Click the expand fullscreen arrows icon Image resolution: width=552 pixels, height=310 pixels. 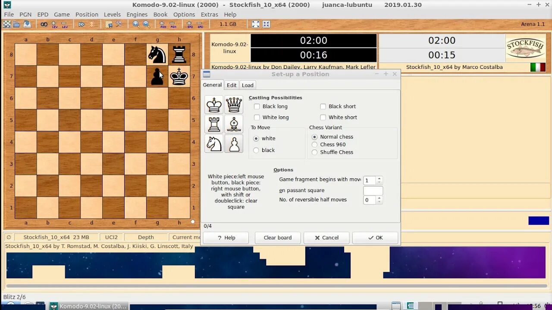(x=256, y=24)
